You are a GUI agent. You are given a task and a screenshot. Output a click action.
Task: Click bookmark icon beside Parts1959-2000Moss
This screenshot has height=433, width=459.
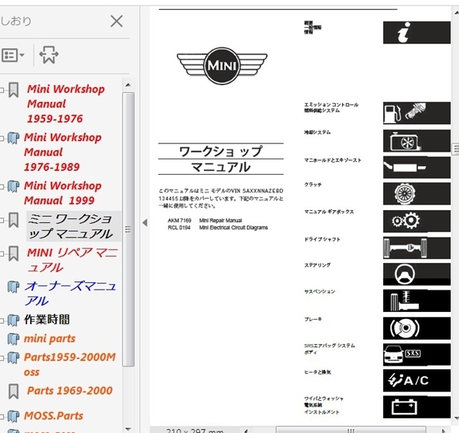pos(13,358)
